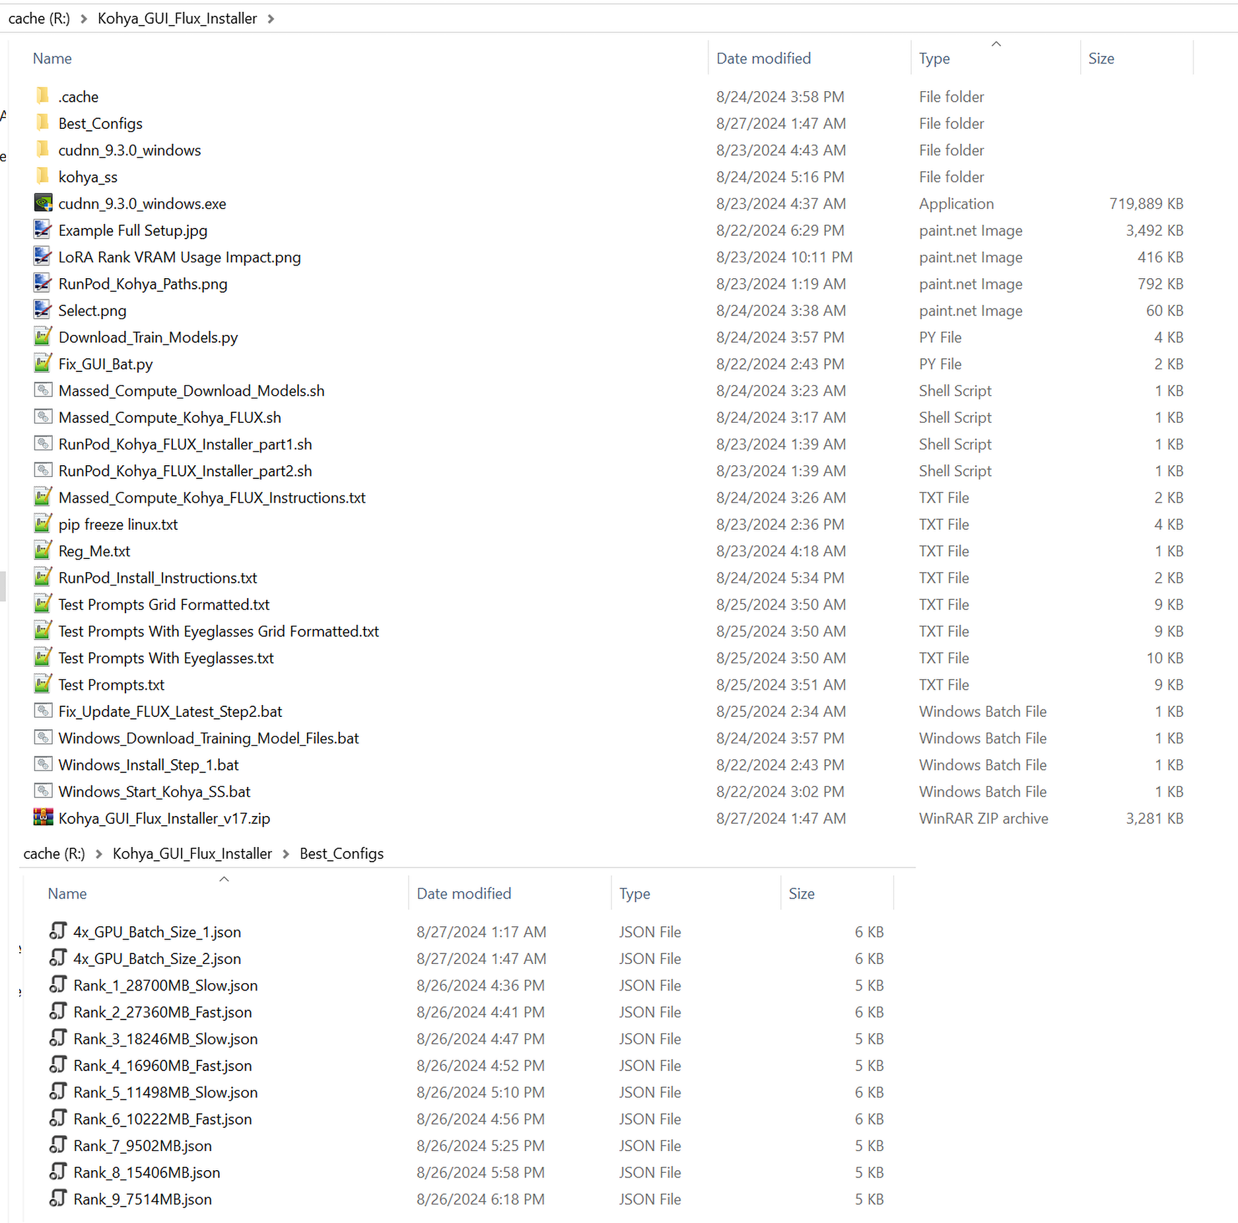
Task: Select the Example Full Setup.jpg image icon
Action: [x=43, y=230]
